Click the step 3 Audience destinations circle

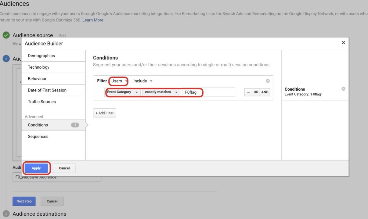tap(6, 214)
